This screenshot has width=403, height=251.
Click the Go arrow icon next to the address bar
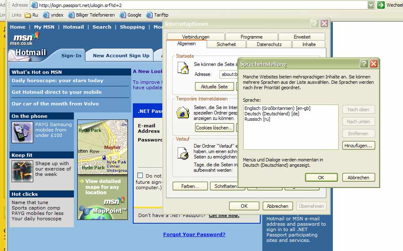381,5
